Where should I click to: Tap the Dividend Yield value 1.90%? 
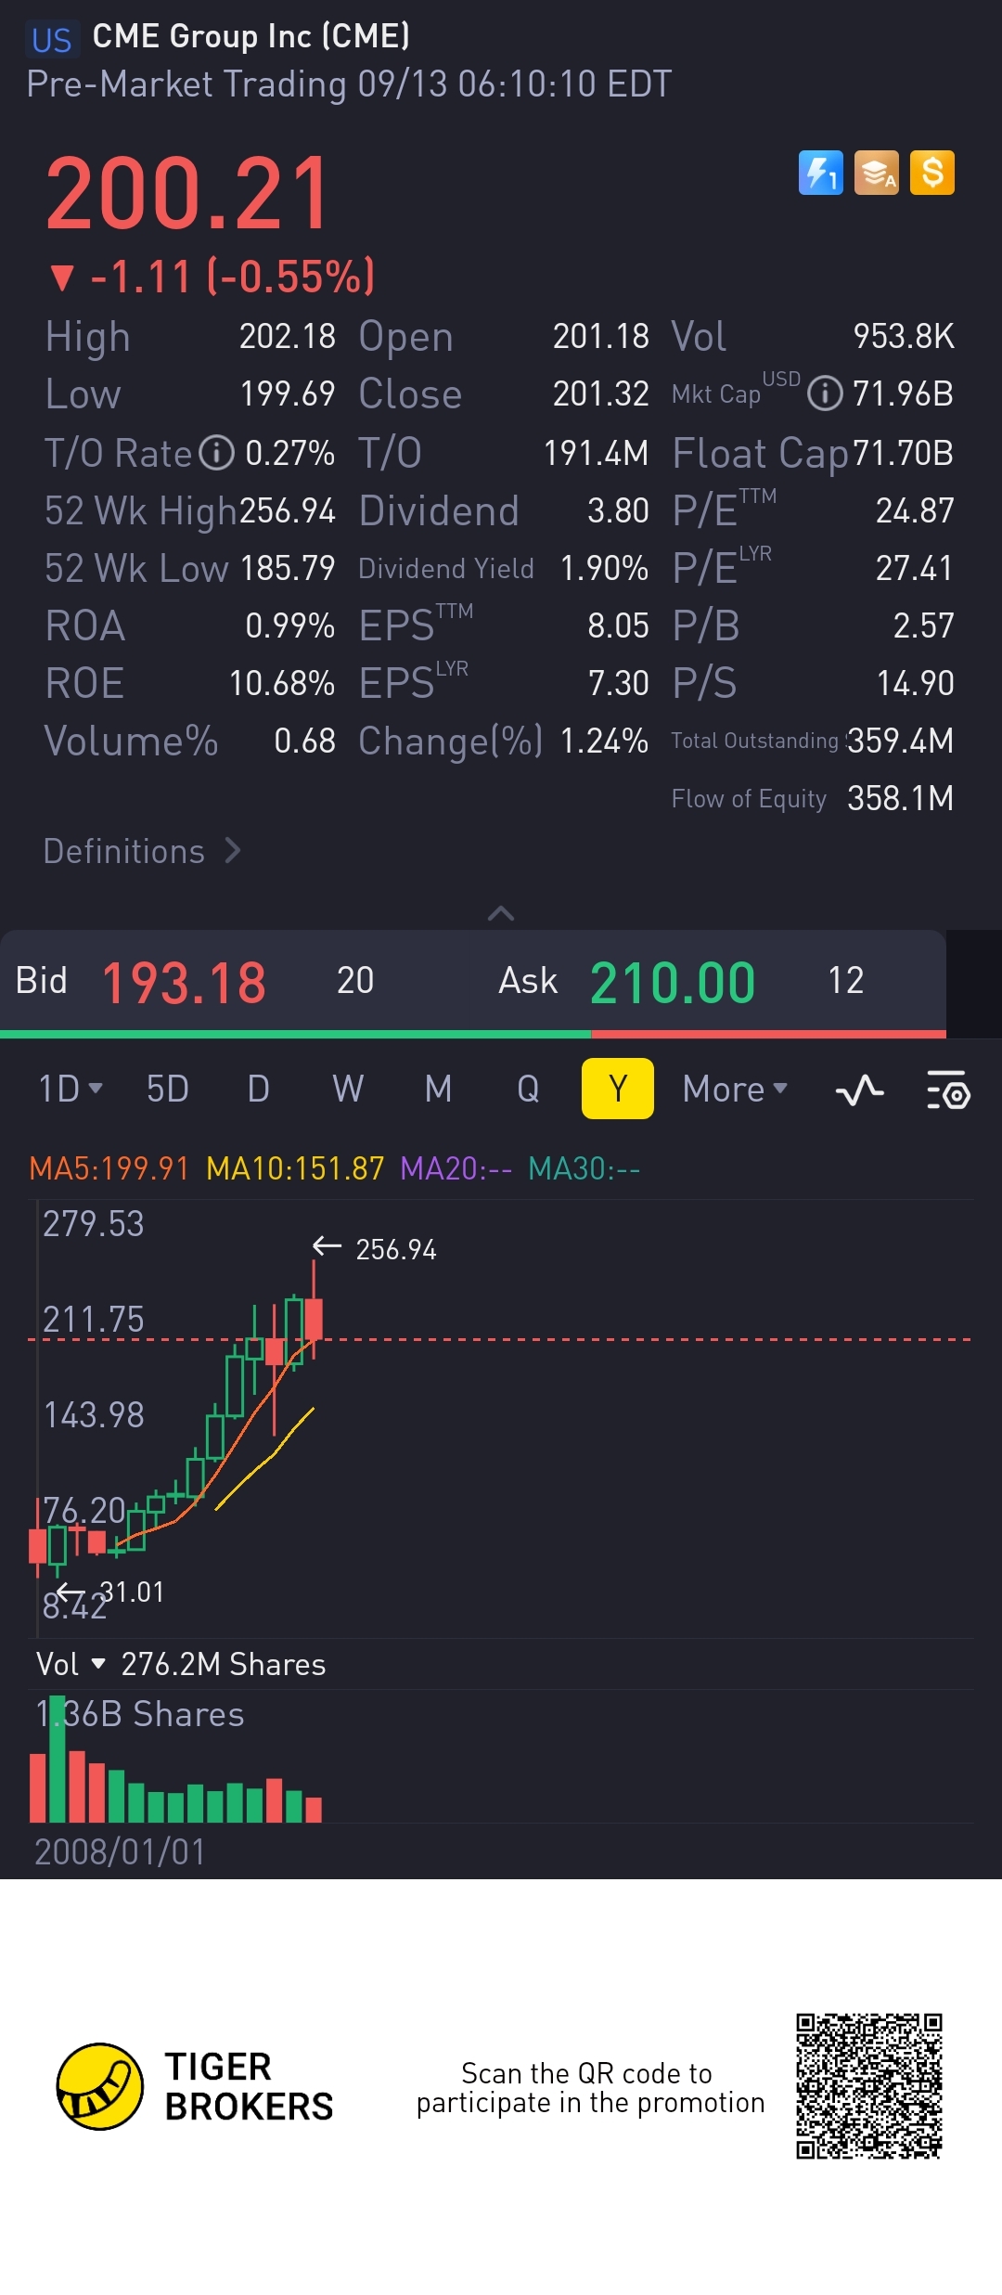(604, 568)
